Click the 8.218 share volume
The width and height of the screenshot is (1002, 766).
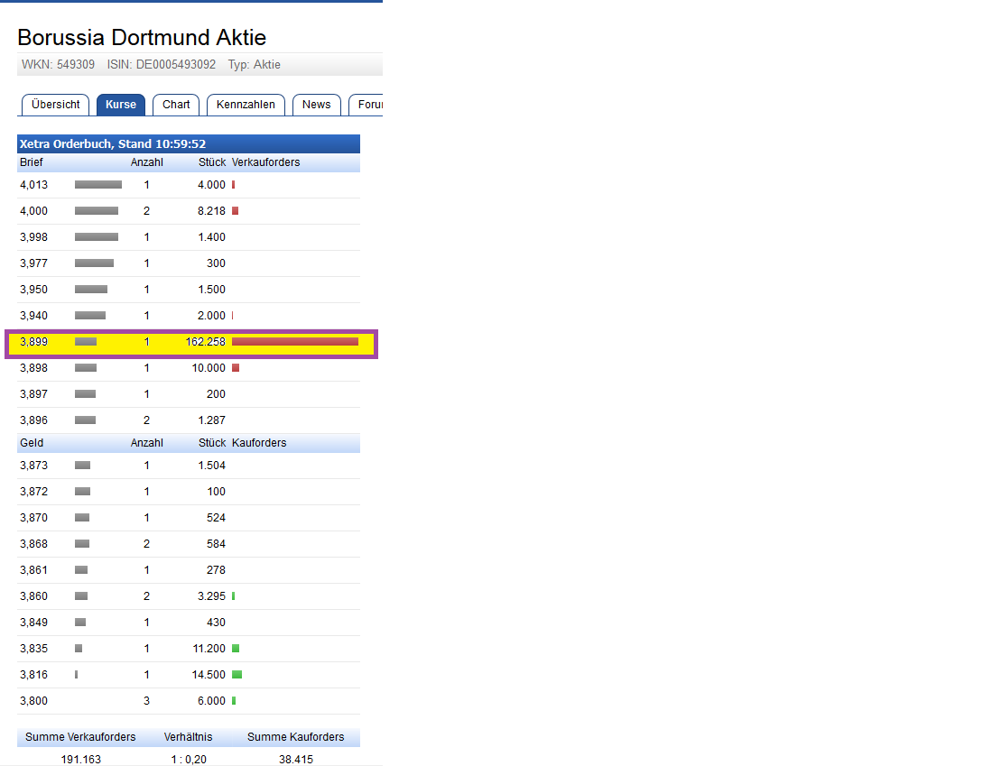click(211, 211)
